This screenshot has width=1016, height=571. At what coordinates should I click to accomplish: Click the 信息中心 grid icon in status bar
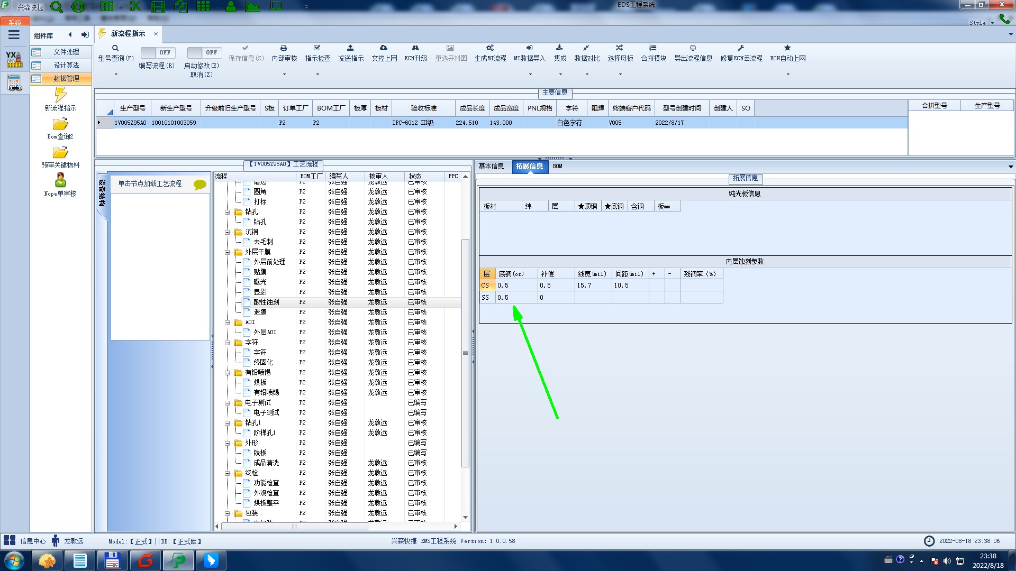tap(10, 540)
